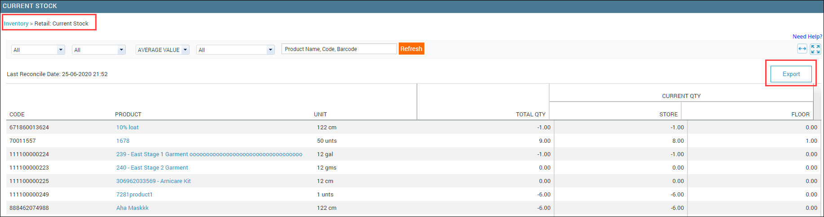Click the CURRENT QTY group header

[x=681, y=96]
